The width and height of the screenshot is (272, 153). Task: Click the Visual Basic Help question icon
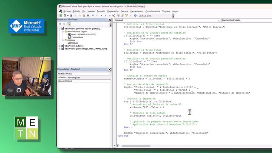pyautogui.click(x=135, y=16)
